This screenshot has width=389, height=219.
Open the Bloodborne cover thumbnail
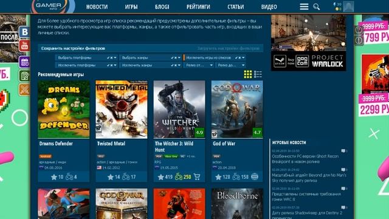[237, 204]
